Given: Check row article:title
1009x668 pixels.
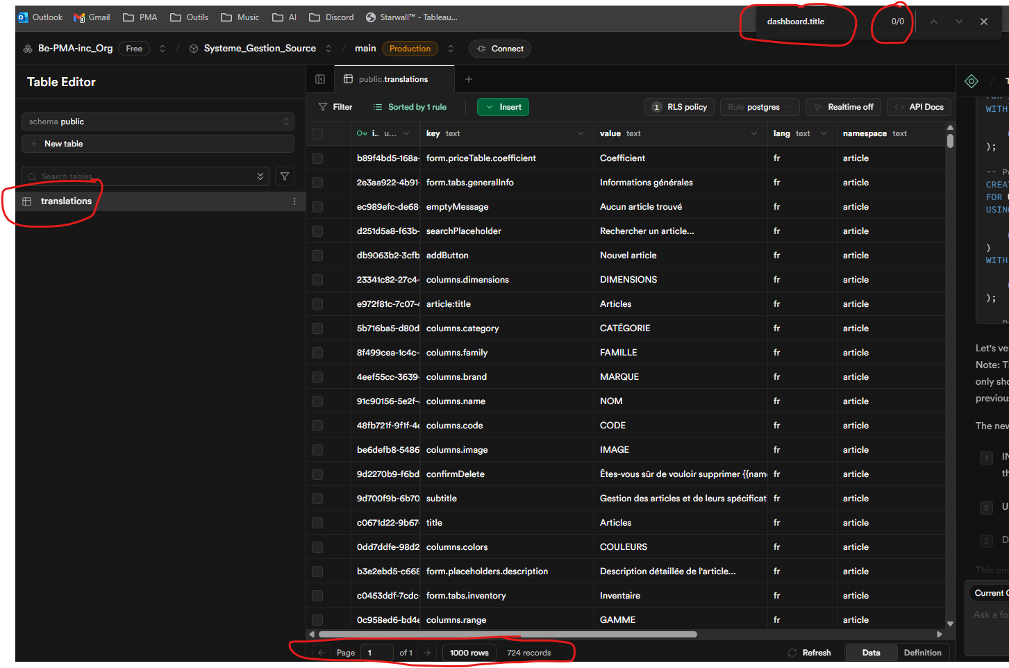Looking at the screenshot, I should [317, 304].
